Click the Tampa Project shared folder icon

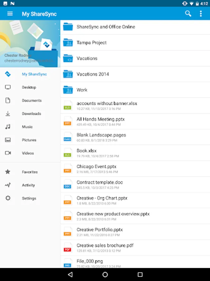[68, 42]
